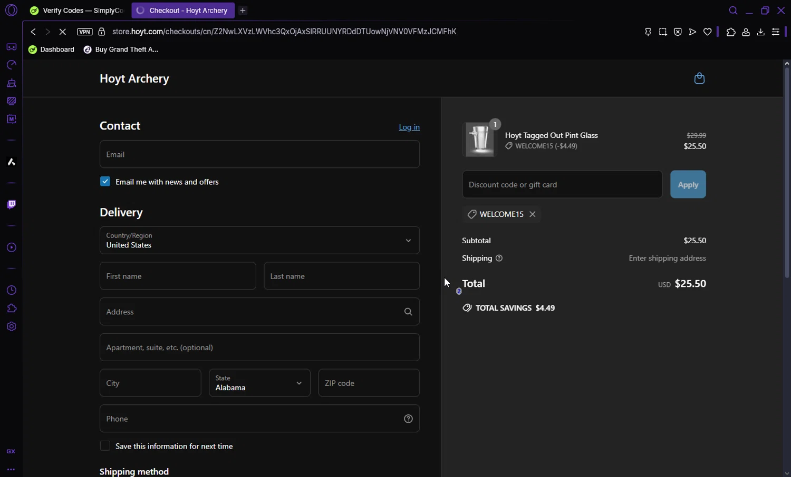791x477 pixels.
Task: Take a snapshot with the capture icon
Action: coord(663,32)
